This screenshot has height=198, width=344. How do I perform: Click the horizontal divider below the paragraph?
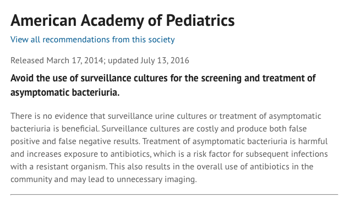(x=174, y=194)
